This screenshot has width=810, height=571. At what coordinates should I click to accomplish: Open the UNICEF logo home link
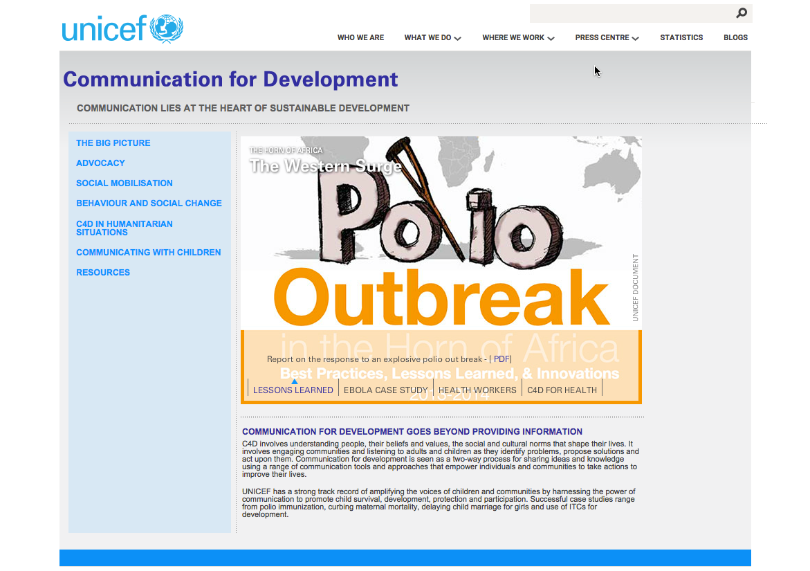[x=122, y=28]
